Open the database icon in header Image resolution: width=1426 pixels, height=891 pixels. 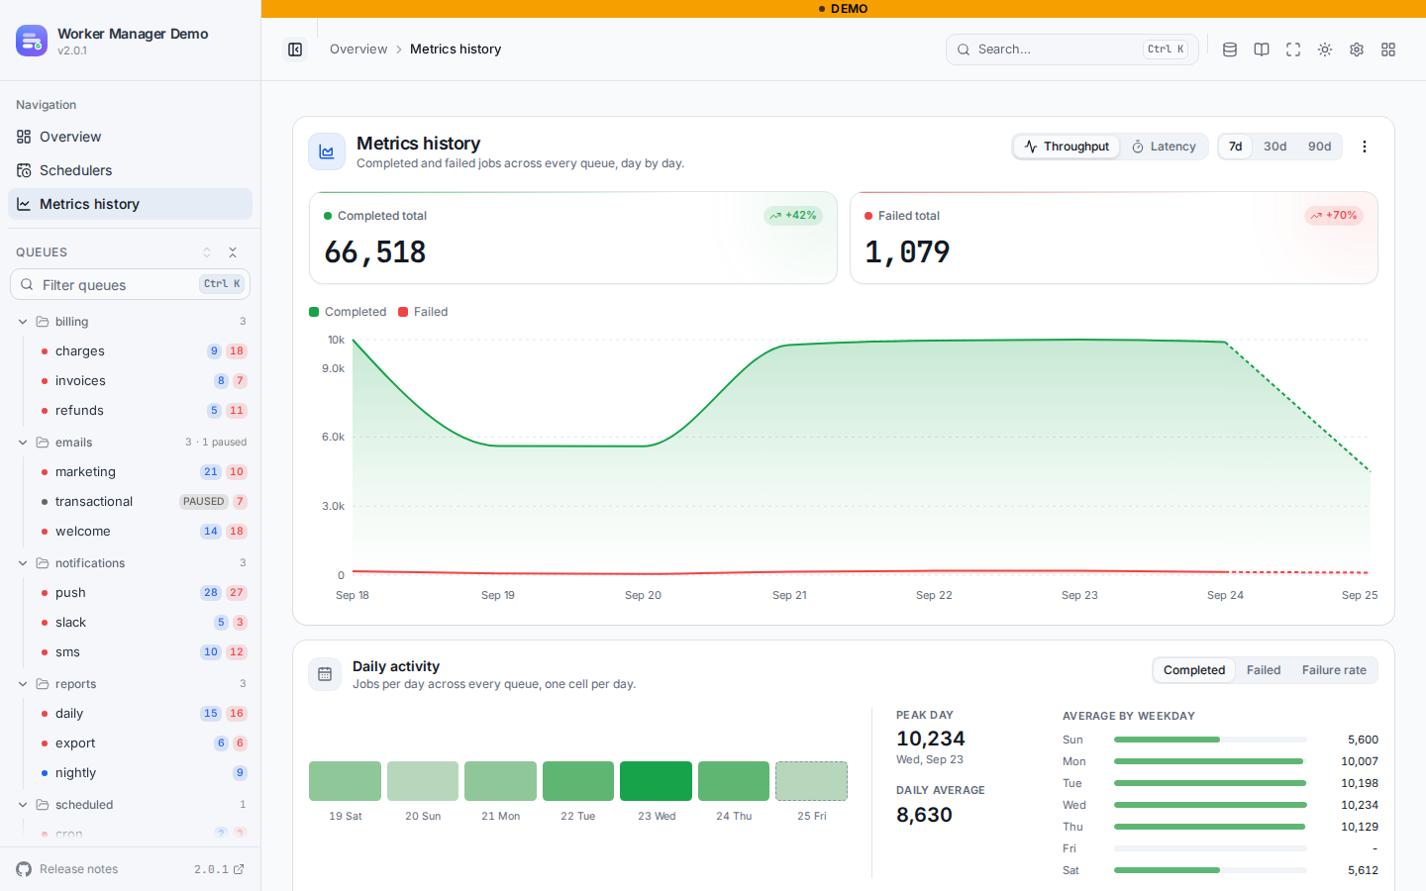tap(1230, 49)
